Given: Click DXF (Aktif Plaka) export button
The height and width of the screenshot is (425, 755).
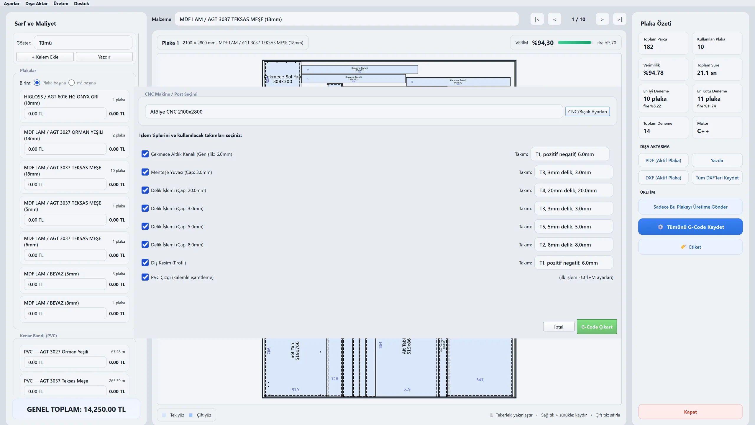Looking at the screenshot, I should pos(663,178).
